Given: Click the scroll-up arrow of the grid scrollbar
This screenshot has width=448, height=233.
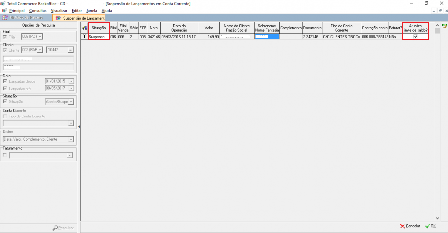Looking at the screenshot, I should [x=437, y=24].
